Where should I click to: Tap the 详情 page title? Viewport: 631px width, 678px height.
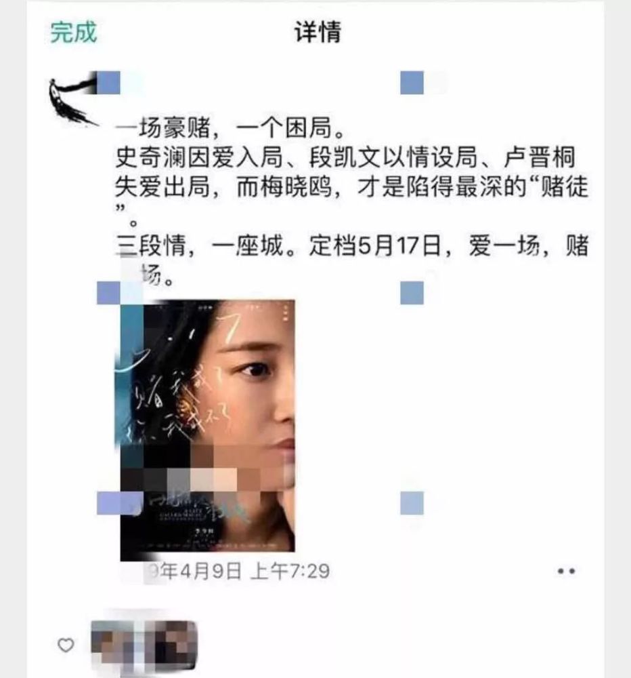pos(318,32)
